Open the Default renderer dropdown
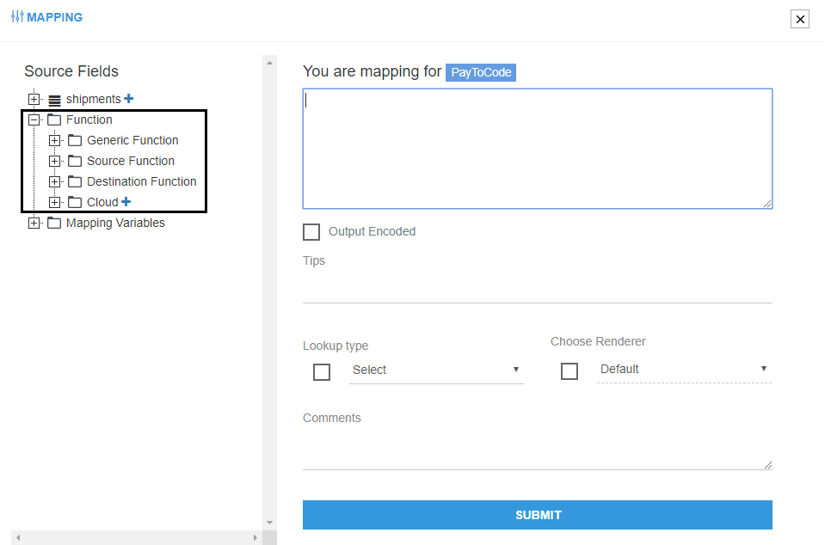Image resolution: width=831 pixels, height=545 pixels. coord(684,369)
